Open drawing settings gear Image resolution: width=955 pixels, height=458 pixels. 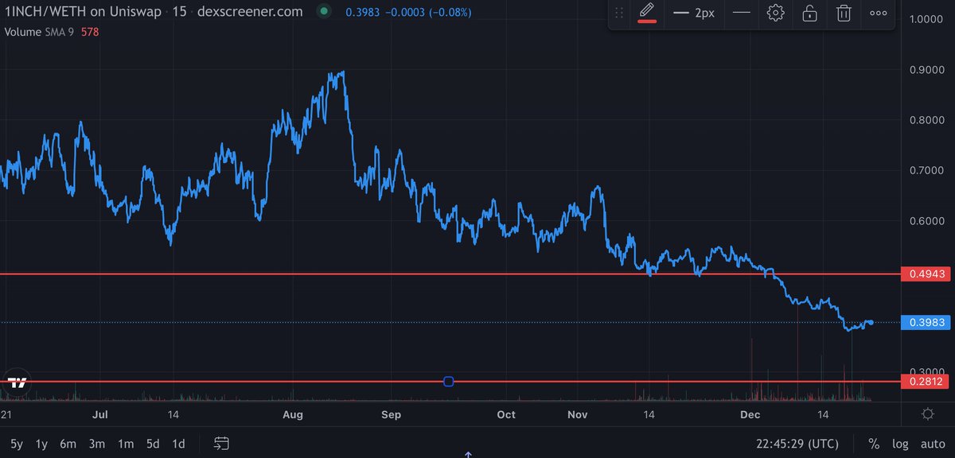776,14
